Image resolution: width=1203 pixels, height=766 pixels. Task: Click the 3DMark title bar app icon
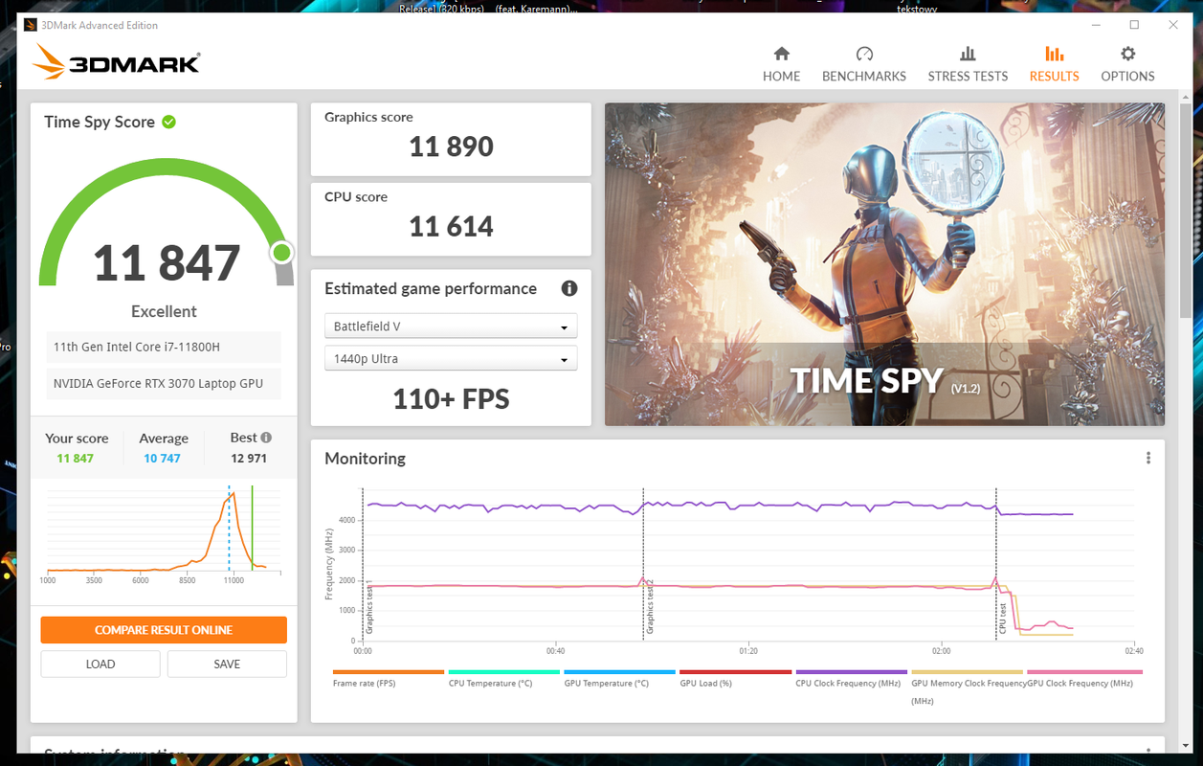pyautogui.click(x=30, y=25)
